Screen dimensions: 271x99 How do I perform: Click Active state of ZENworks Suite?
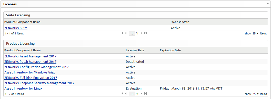tap(175, 28)
